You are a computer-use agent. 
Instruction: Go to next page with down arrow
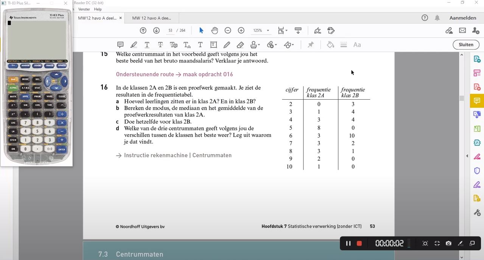coord(156,30)
